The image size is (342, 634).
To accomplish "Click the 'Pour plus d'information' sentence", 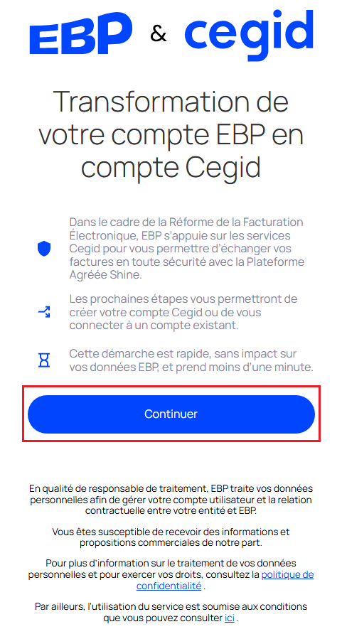I will pos(171,574).
